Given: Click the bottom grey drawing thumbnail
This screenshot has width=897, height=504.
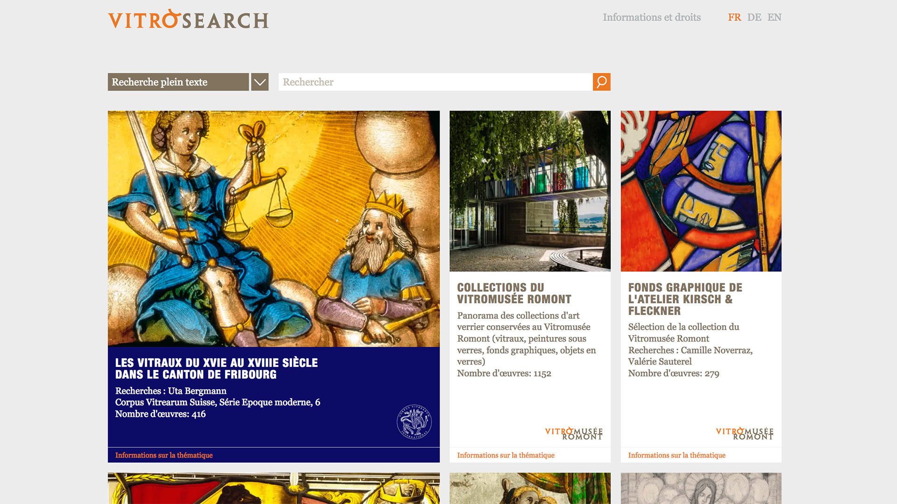Looking at the screenshot, I should pyautogui.click(x=701, y=488).
